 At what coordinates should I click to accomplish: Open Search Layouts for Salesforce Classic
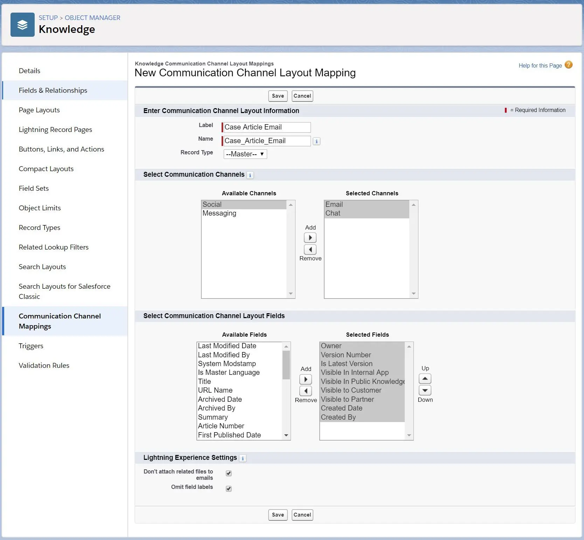65,291
